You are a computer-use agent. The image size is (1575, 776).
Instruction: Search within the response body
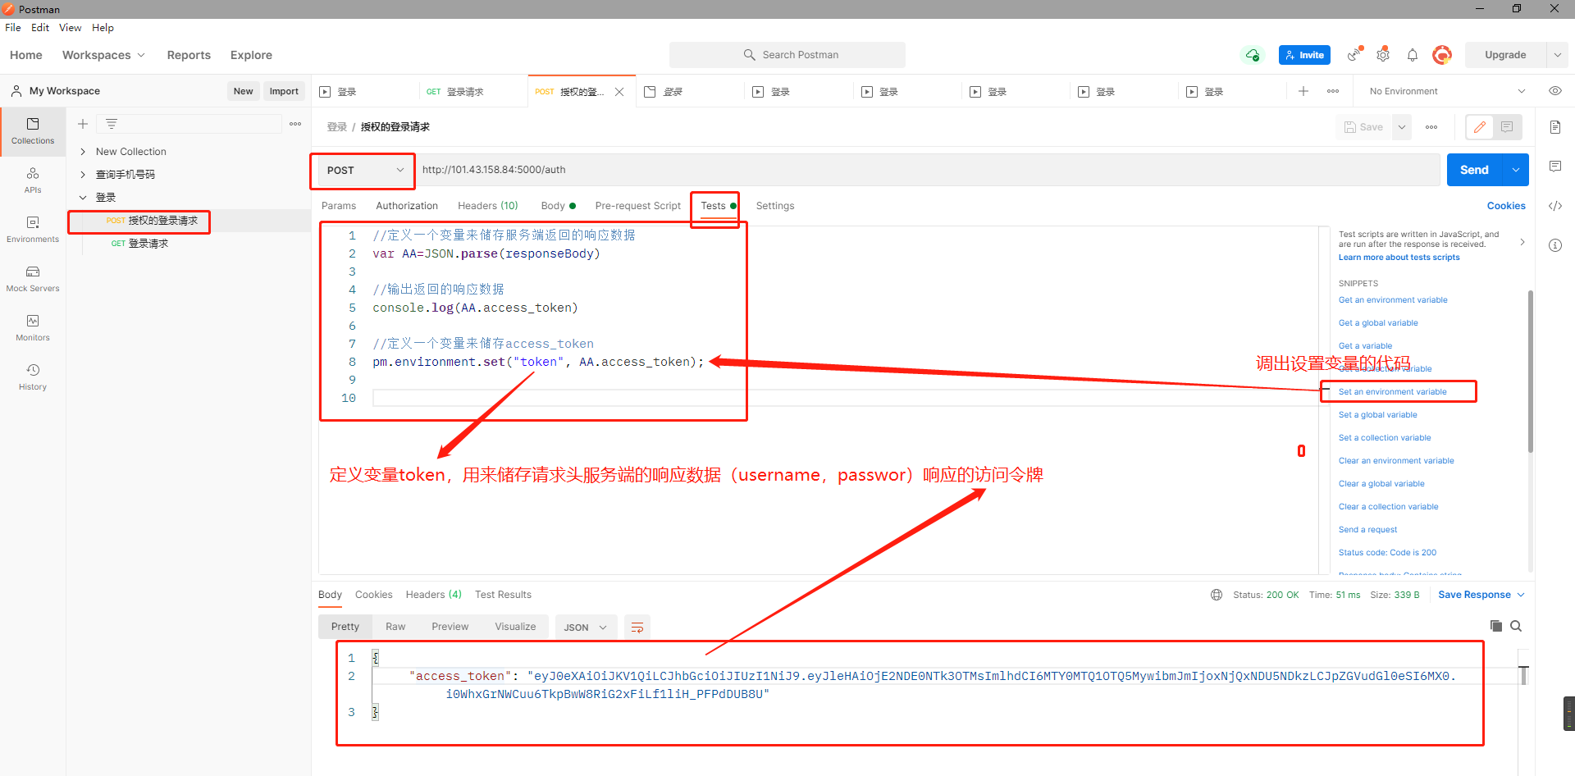point(1516,626)
